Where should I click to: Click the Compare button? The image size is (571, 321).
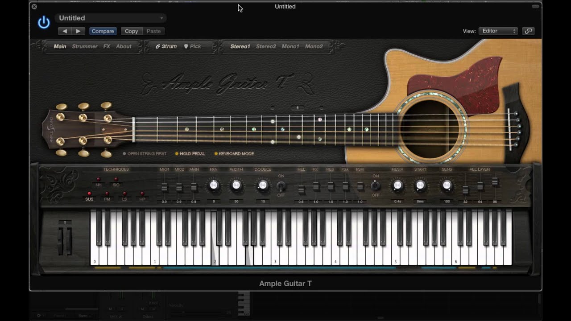pos(103,31)
